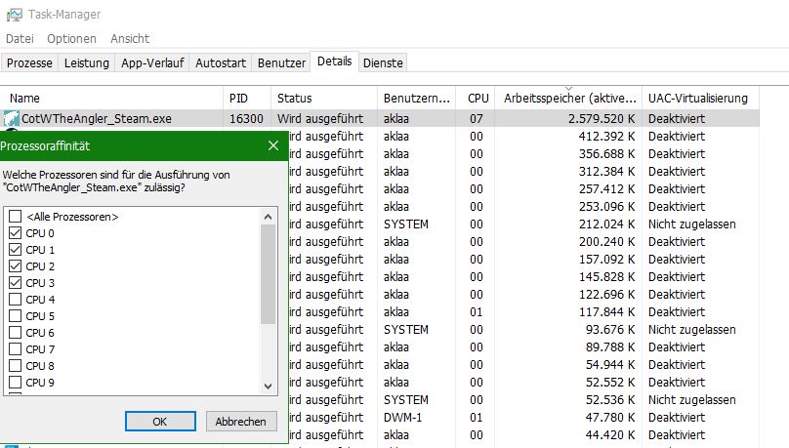Enable the CPU 5 checkbox
This screenshot has width=789, height=448.
(x=15, y=316)
